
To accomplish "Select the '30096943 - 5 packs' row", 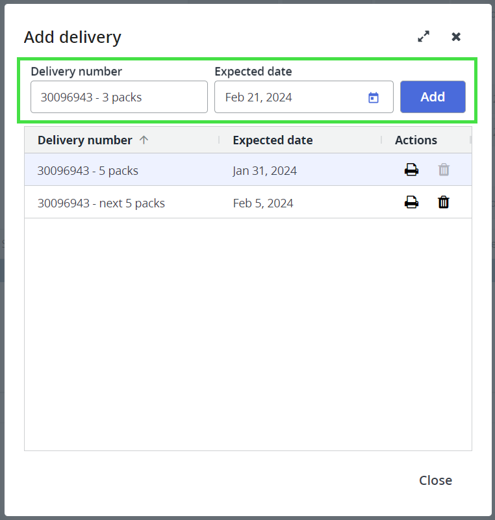I will coord(88,171).
